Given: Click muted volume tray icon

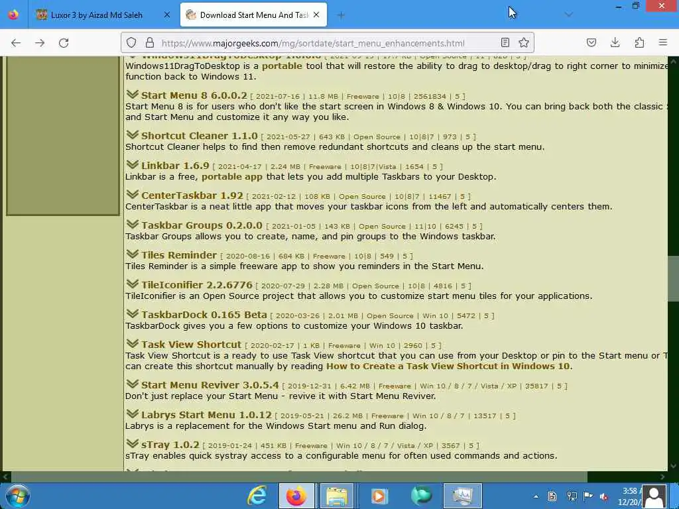Looking at the screenshot, I should point(603,496).
